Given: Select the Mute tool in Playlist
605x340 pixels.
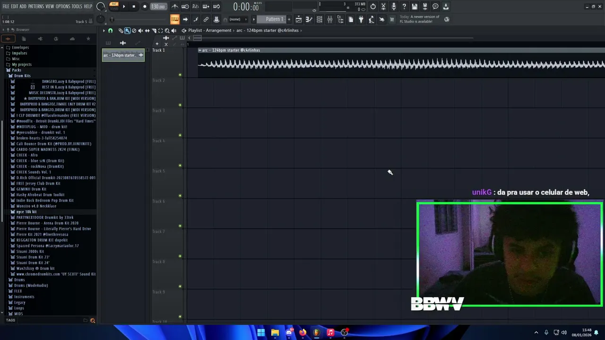Looking at the screenshot, I should pyautogui.click(x=140, y=31).
